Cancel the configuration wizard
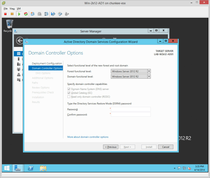The width and height of the screenshot is (210, 178). [x=166, y=147]
